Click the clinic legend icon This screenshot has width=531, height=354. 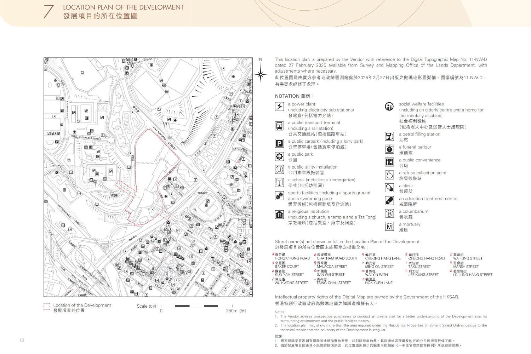389,188
